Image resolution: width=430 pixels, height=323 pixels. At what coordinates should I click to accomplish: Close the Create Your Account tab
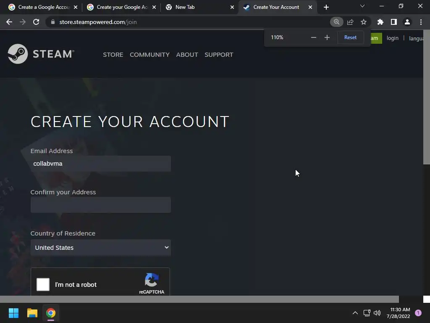click(310, 7)
